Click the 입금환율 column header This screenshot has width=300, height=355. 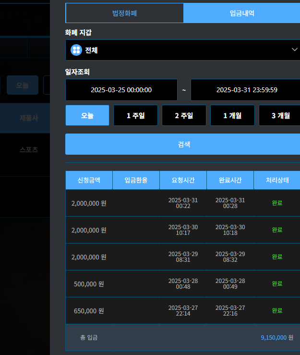click(x=136, y=180)
